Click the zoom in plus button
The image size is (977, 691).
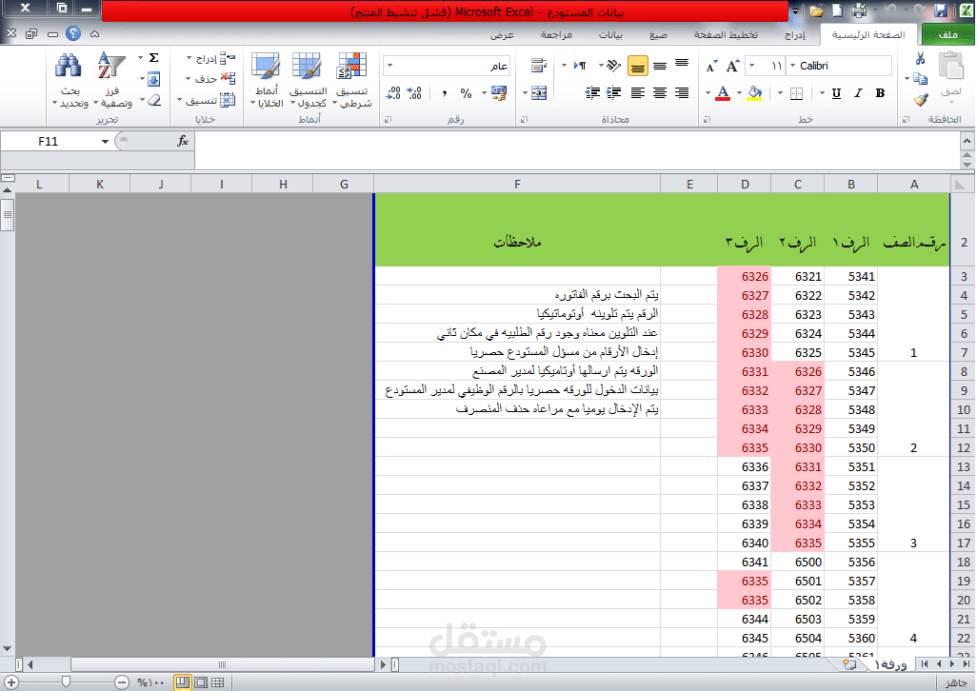(11, 682)
